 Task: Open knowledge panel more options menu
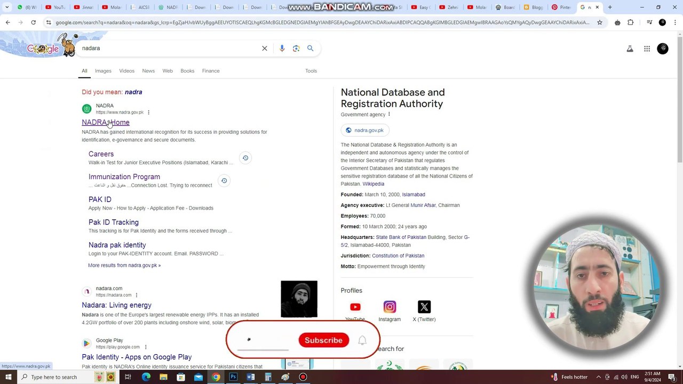tap(389, 114)
